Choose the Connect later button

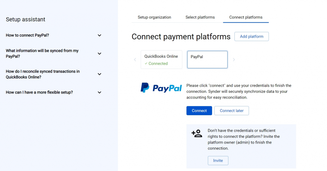pos(232,111)
